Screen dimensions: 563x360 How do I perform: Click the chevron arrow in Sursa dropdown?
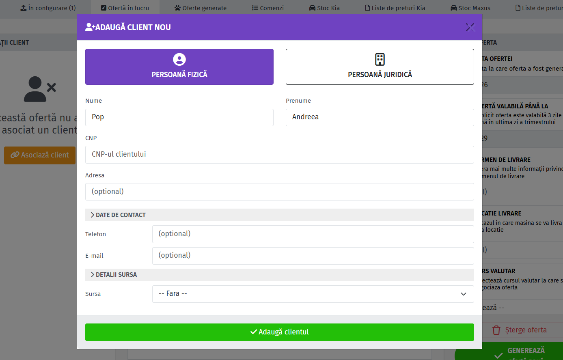pos(464,294)
